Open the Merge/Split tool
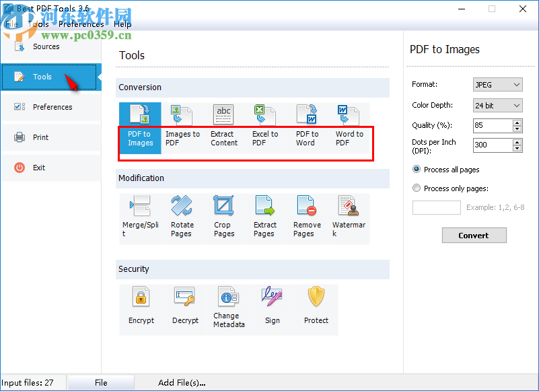The height and width of the screenshot is (391, 539). pos(140,217)
